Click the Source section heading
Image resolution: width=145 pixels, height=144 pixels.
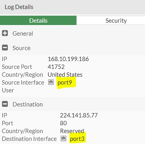click(22, 48)
